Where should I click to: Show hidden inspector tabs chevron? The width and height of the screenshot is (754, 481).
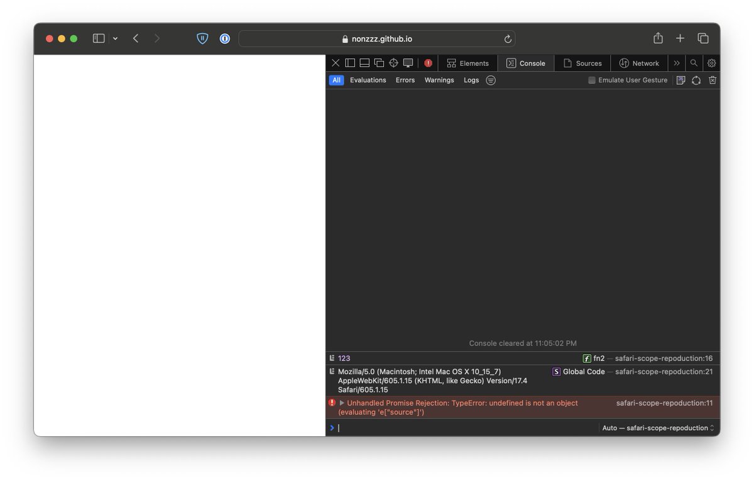coord(677,63)
